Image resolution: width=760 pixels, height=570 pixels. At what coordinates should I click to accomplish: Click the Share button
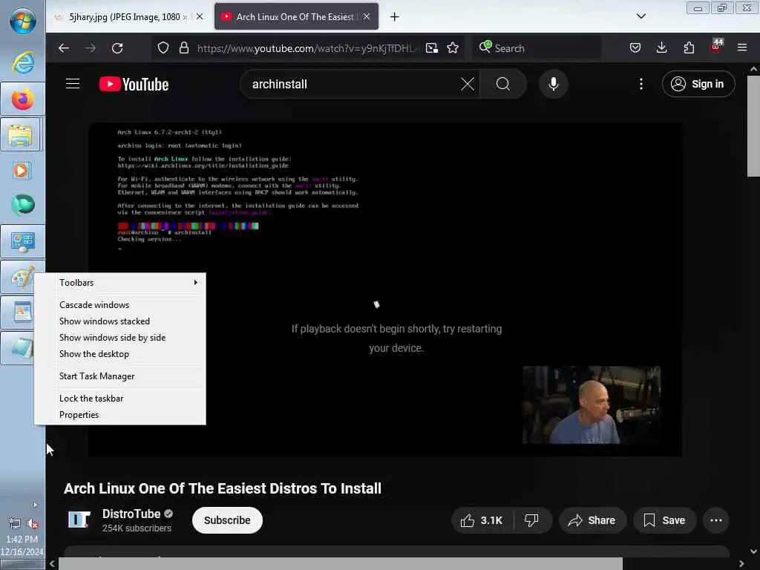tap(592, 520)
